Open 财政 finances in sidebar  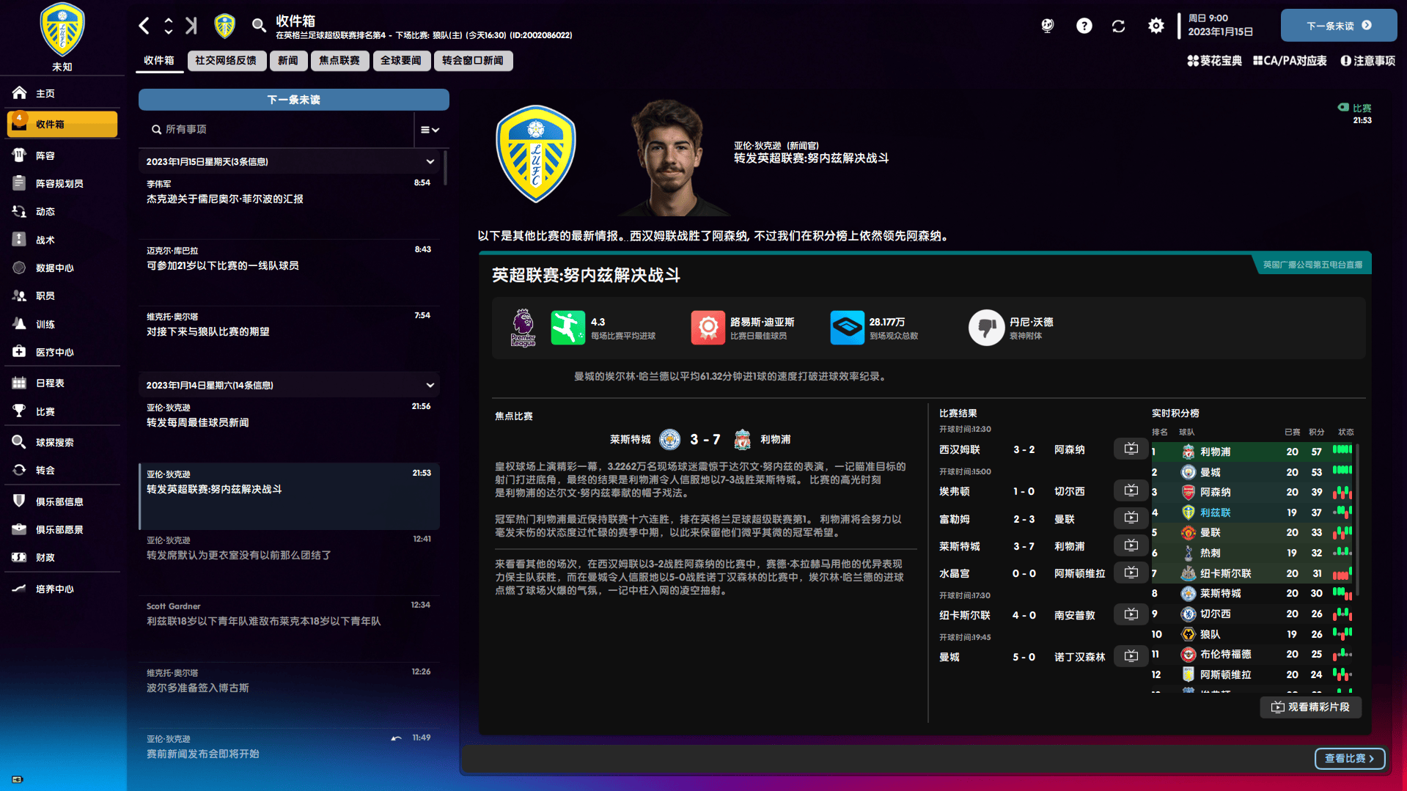pos(62,557)
